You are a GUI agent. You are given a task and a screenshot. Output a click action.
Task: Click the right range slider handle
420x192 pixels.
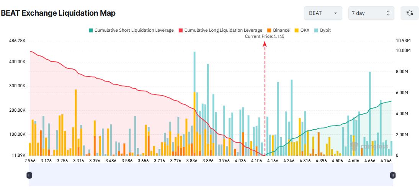[x=392, y=175]
